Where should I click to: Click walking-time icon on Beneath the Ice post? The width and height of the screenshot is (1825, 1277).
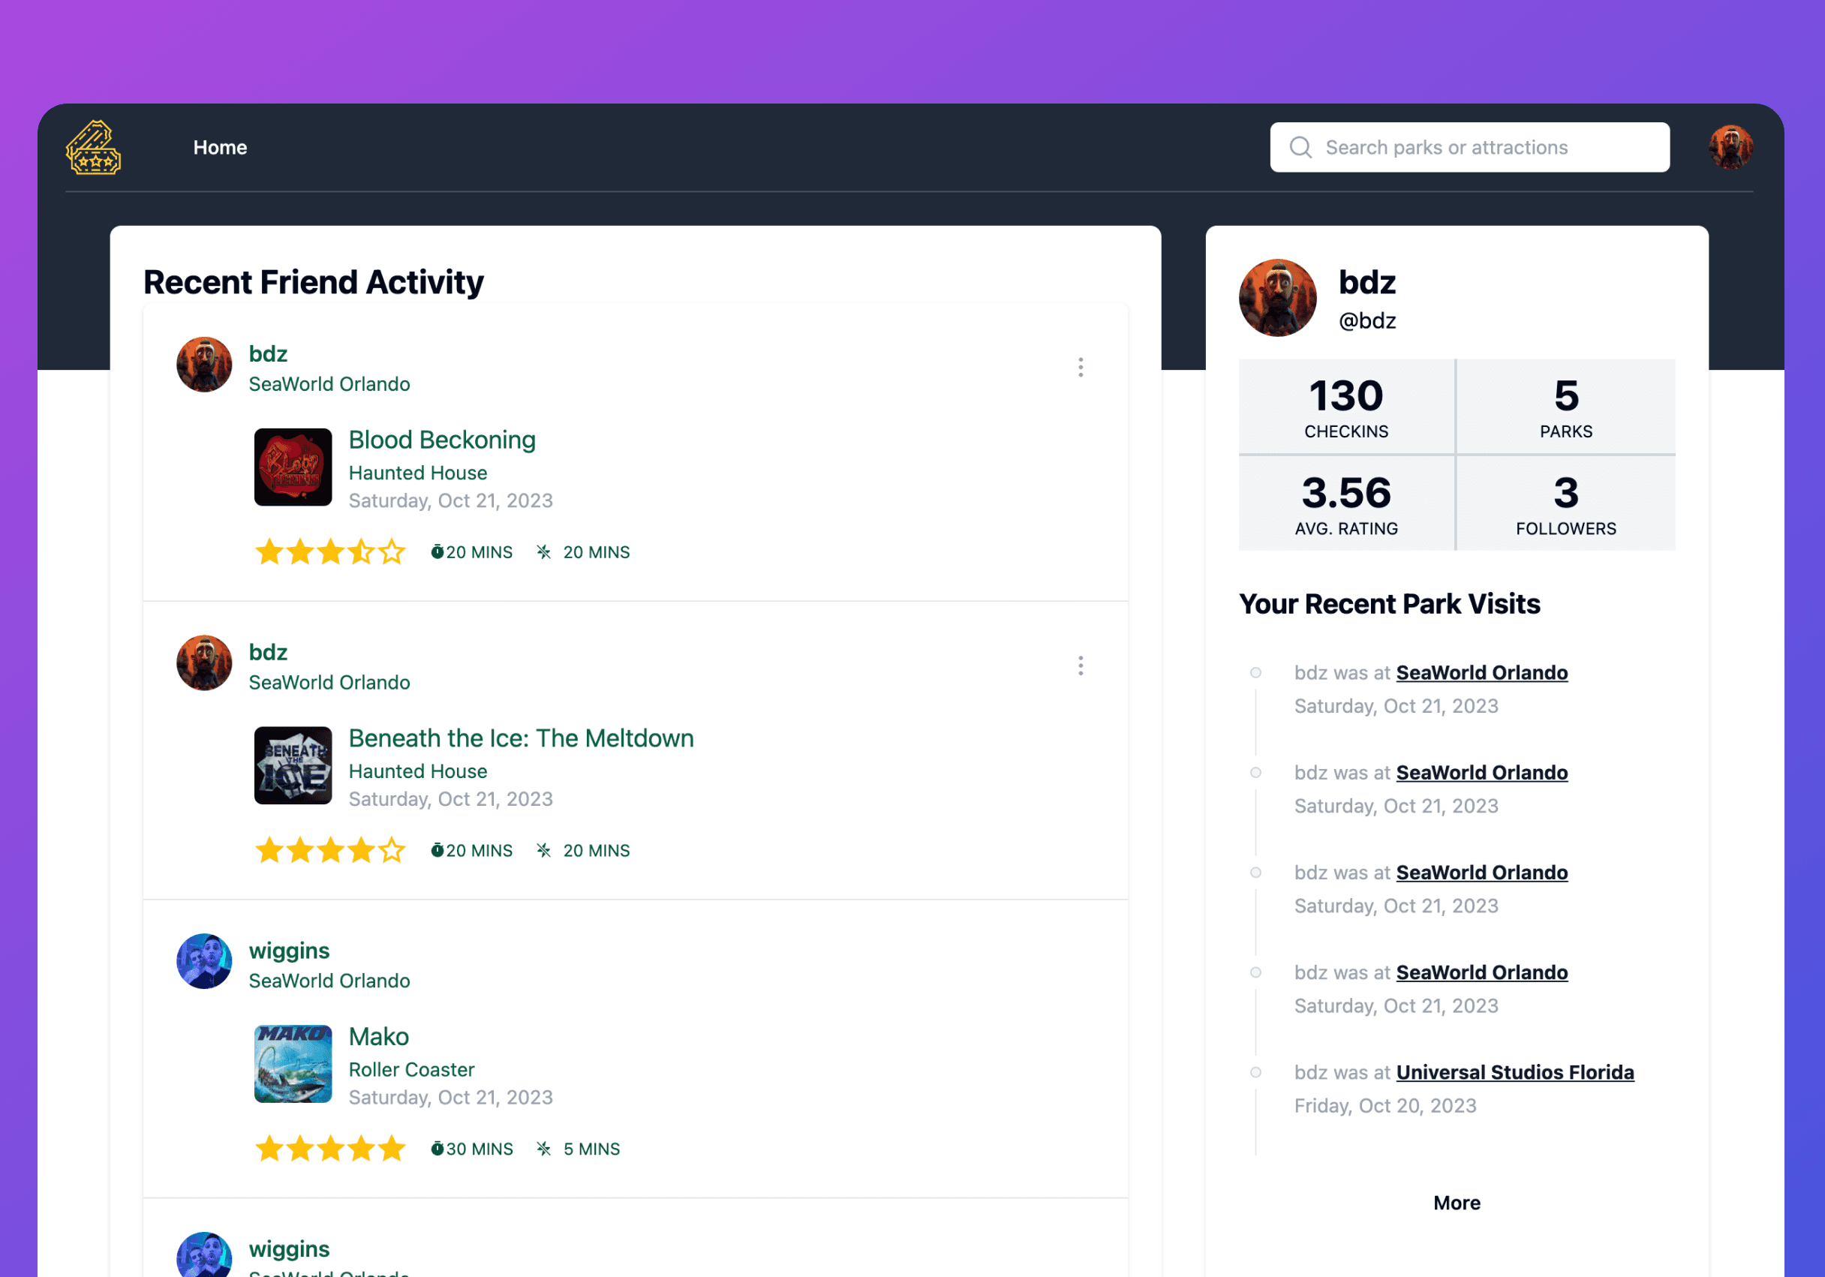[x=544, y=850]
